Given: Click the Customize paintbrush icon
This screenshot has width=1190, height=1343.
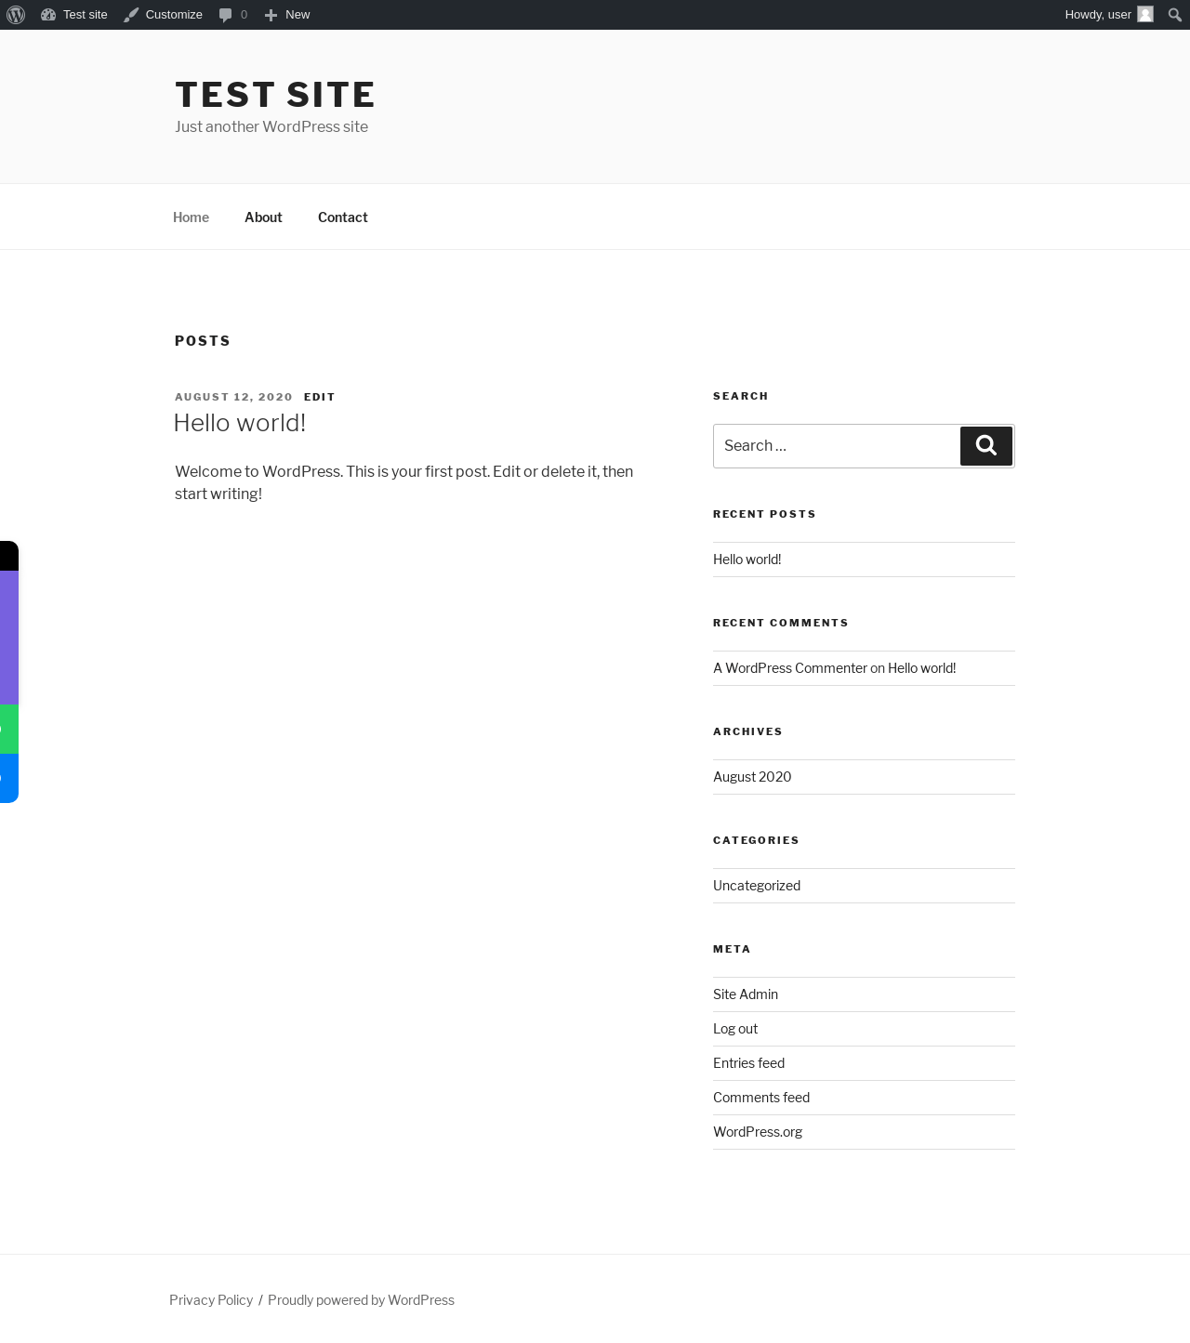Looking at the screenshot, I should tap(131, 15).
